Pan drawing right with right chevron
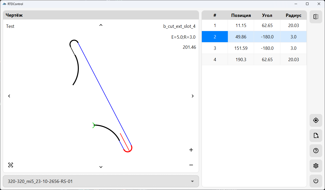Viewport: 325px width, 190px height. point(193,96)
